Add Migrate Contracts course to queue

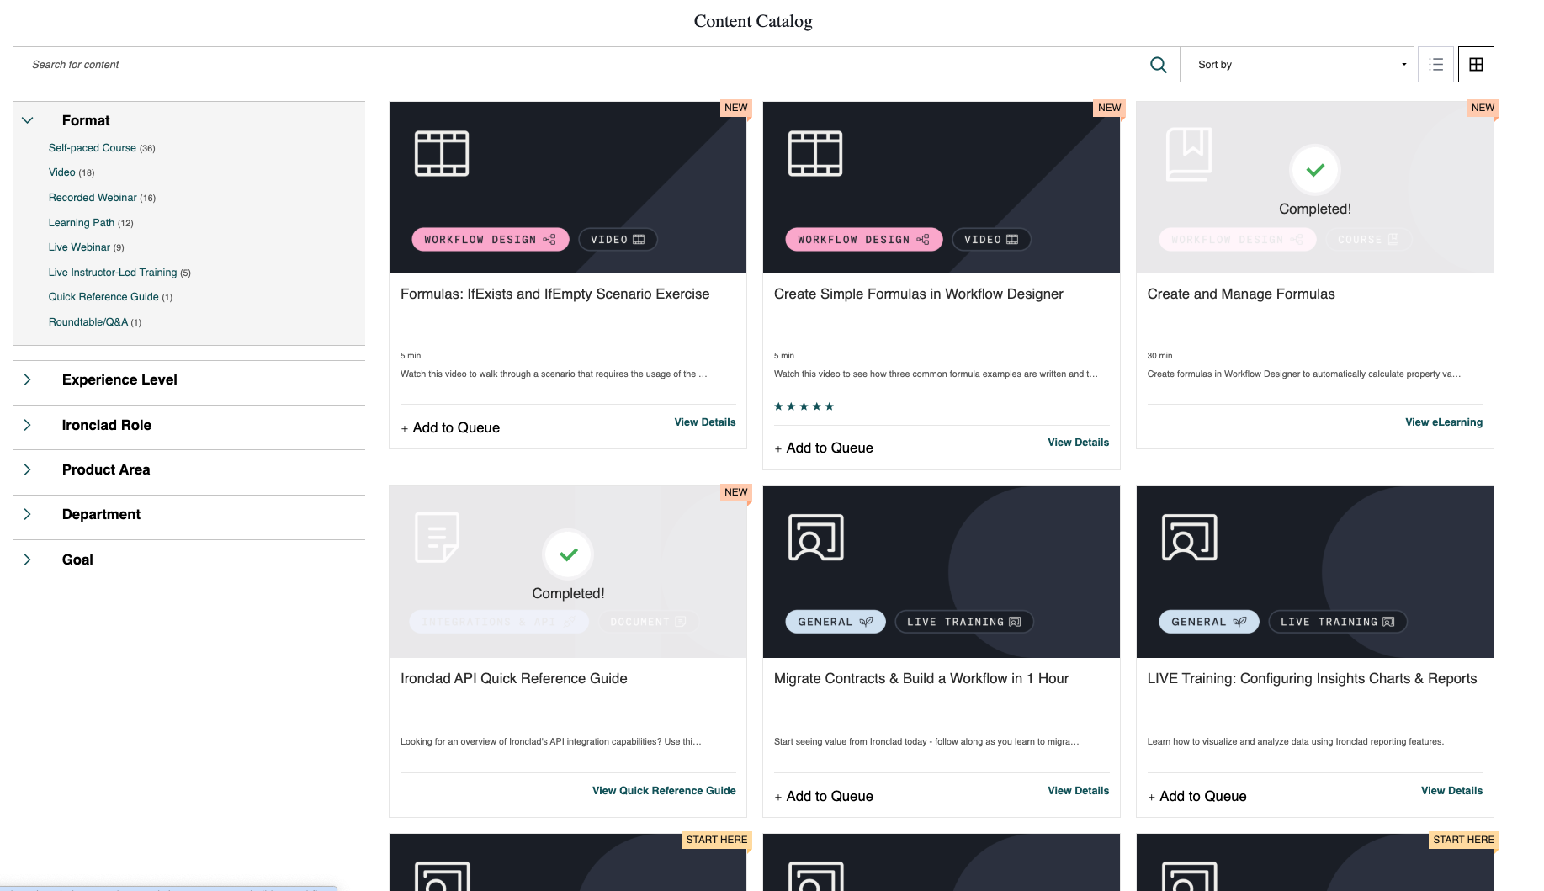tap(824, 797)
